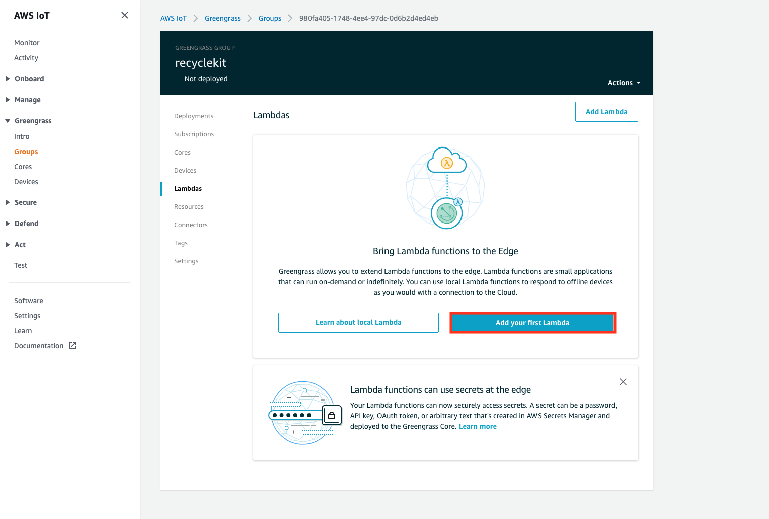Image resolution: width=769 pixels, height=519 pixels.
Task: Collapse the Greengrass section
Action: coord(8,121)
